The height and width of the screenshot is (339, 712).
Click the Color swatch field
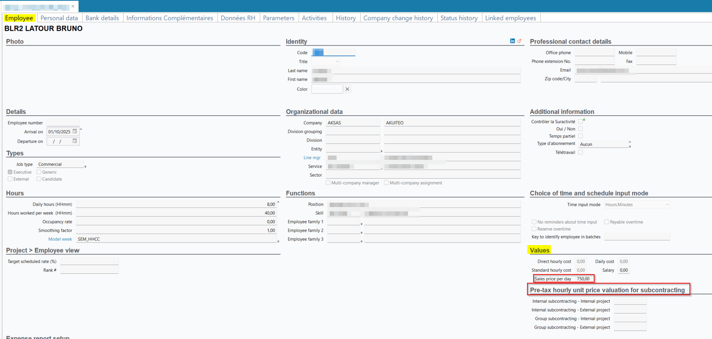coord(327,89)
